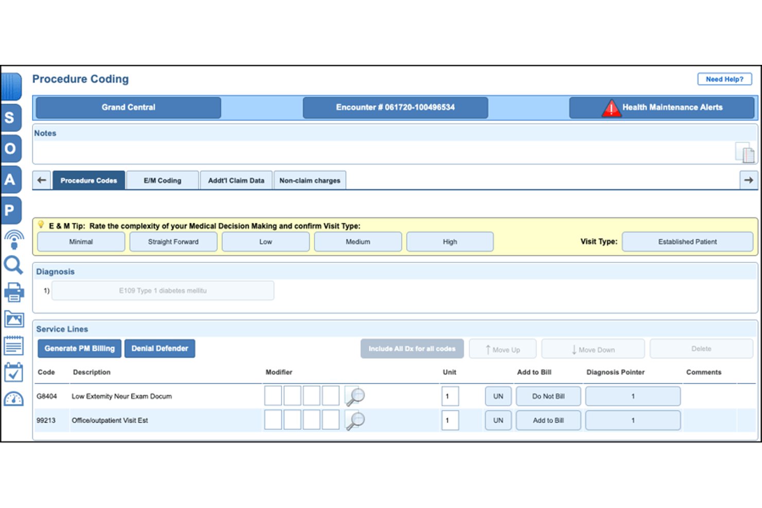Image resolution: width=762 pixels, height=508 pixels.
Task: Select the 99213 code cell
Action: [46, 421]
